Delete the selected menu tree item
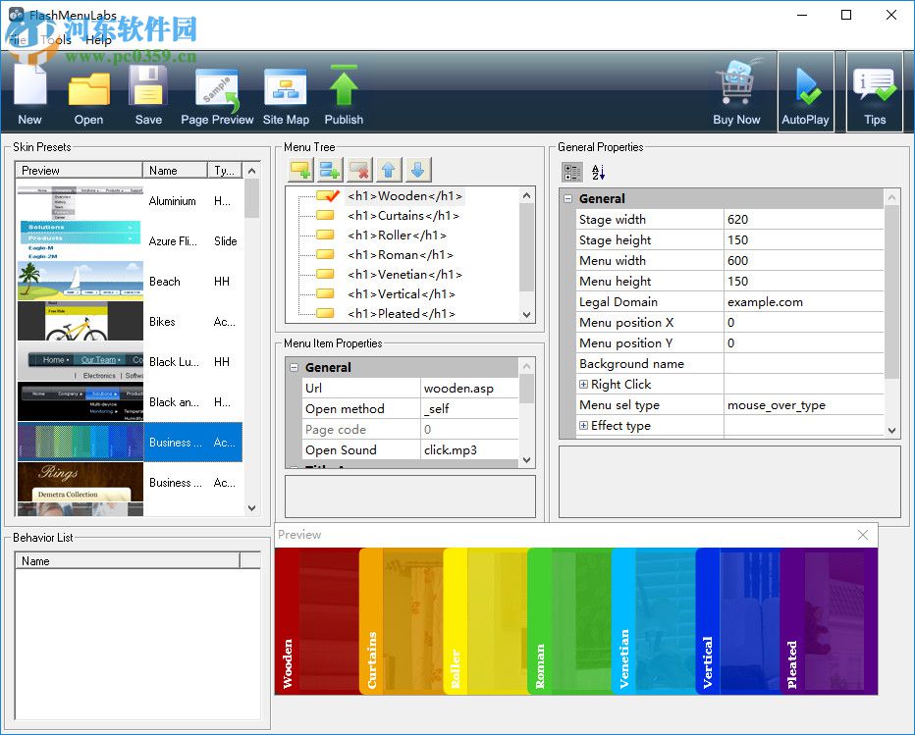915x735 pixels. pos(359,170)
